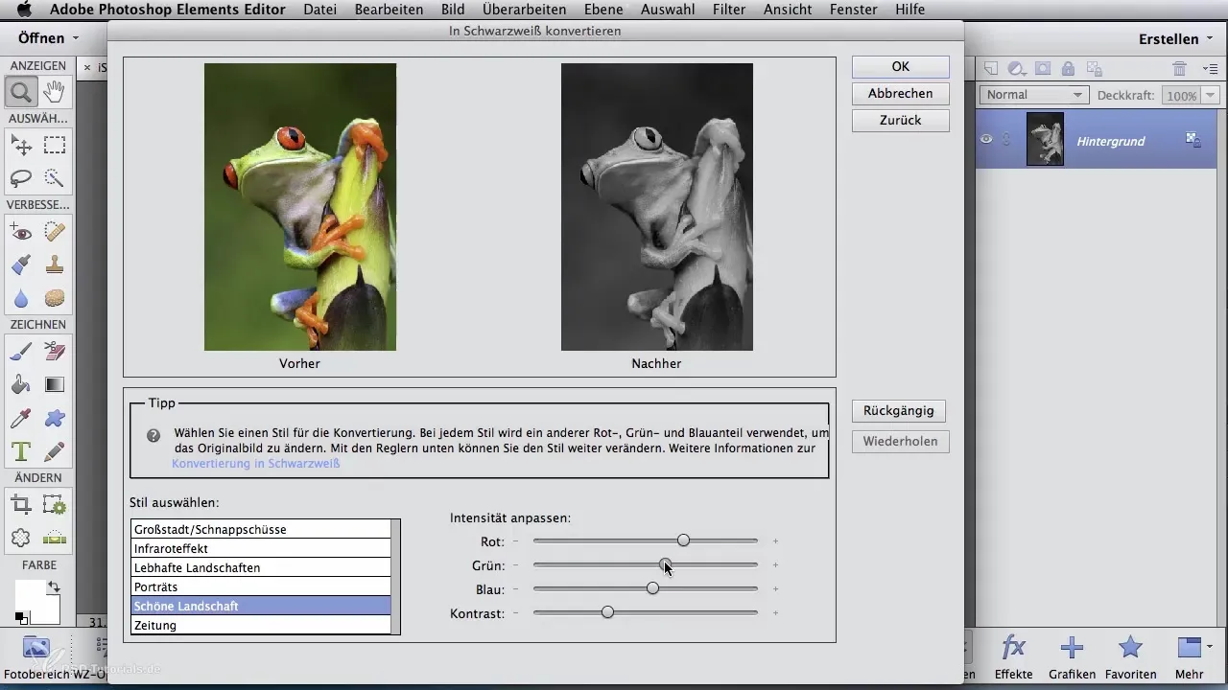Click the Rot intensity slider handle
The height and width of the screenshot is (690, 1228).
click(x=683, y=540)
